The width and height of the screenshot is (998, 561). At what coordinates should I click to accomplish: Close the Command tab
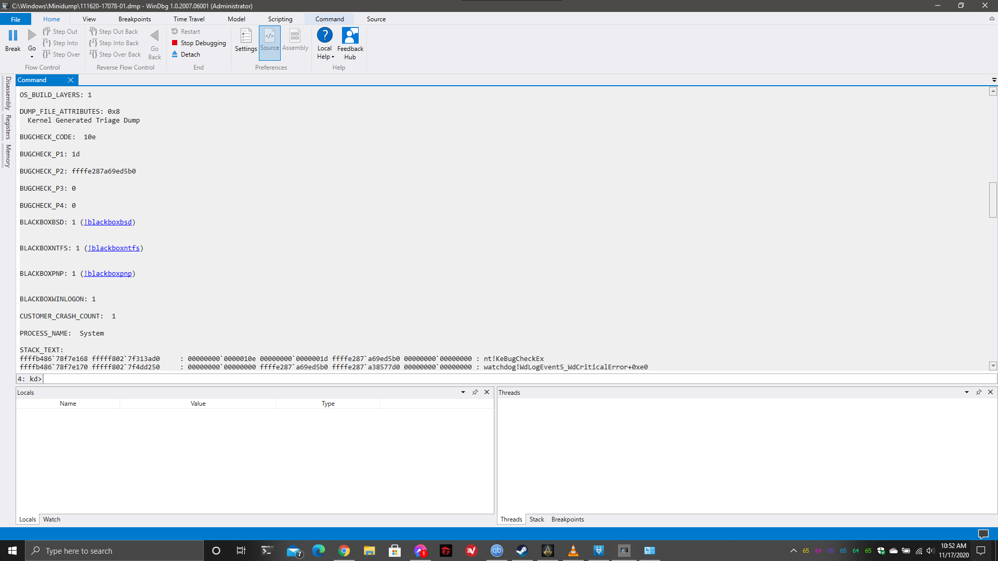click(71, 80)
